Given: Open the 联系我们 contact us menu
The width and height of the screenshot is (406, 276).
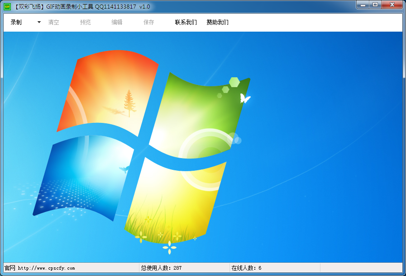Looking at the screenshot, I should 186,22.
